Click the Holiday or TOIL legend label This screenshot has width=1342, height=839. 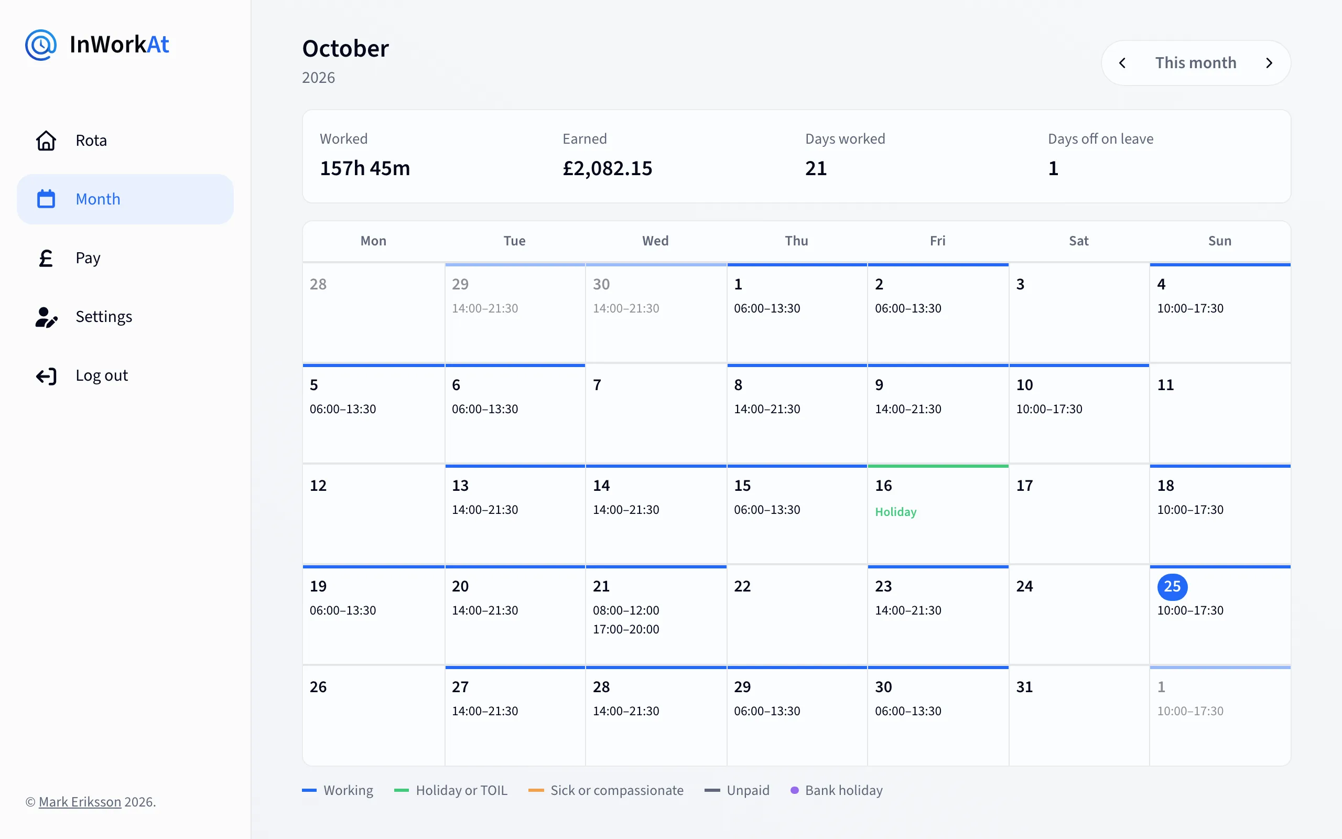(x=461, y=790)
